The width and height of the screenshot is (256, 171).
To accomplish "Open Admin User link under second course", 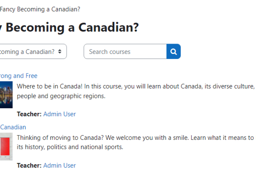I will click(x=59, y=165).
